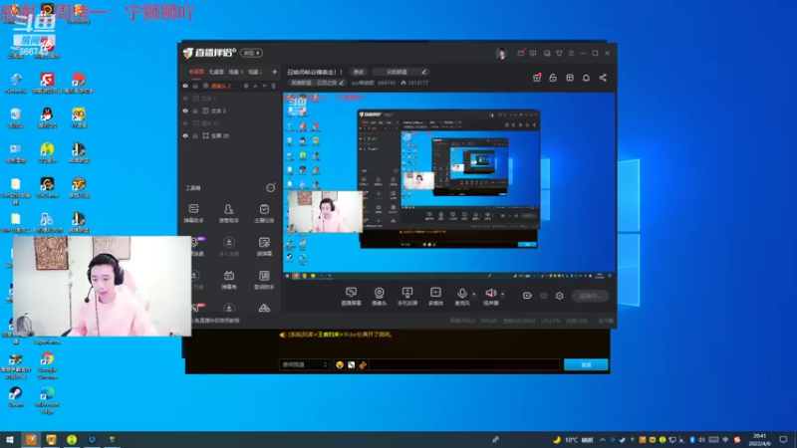The width and height of the screenshot is (797, 448).
Task: Edit the 英雄联盟 · 云顶之弈 category pill
Action: 316,83
